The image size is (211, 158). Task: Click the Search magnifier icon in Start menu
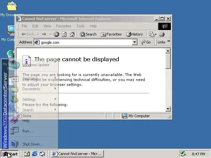(x=14, y=109)
